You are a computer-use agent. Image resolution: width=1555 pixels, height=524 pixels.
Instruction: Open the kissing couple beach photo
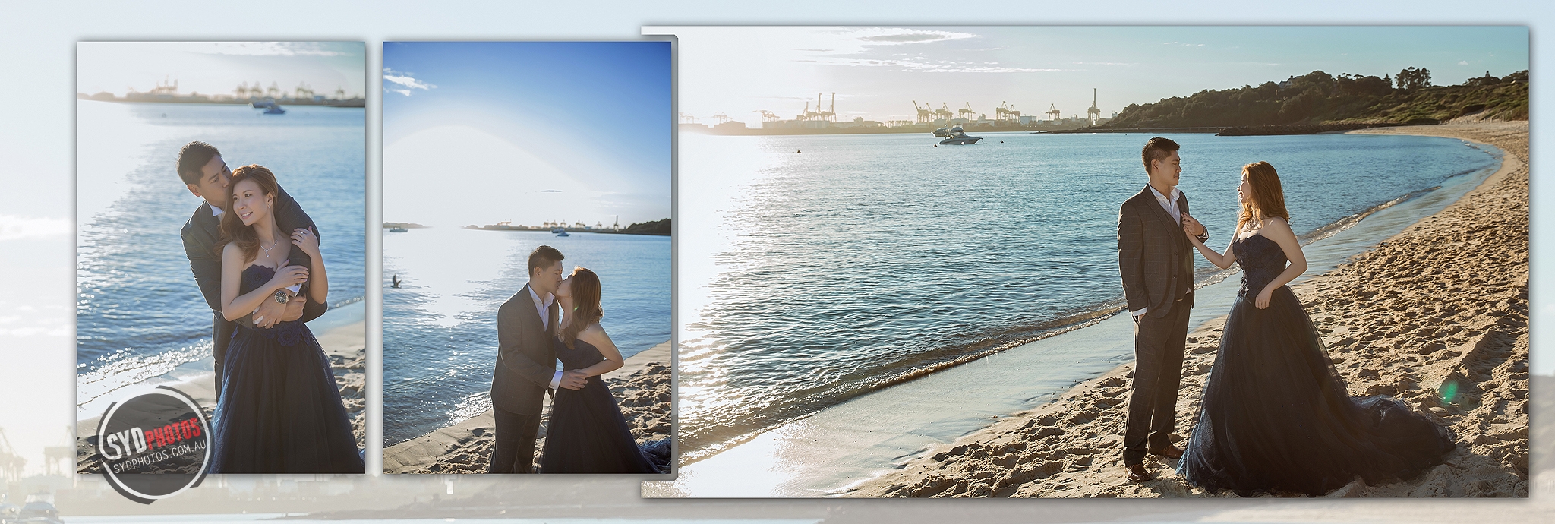[x=527, y=257]
